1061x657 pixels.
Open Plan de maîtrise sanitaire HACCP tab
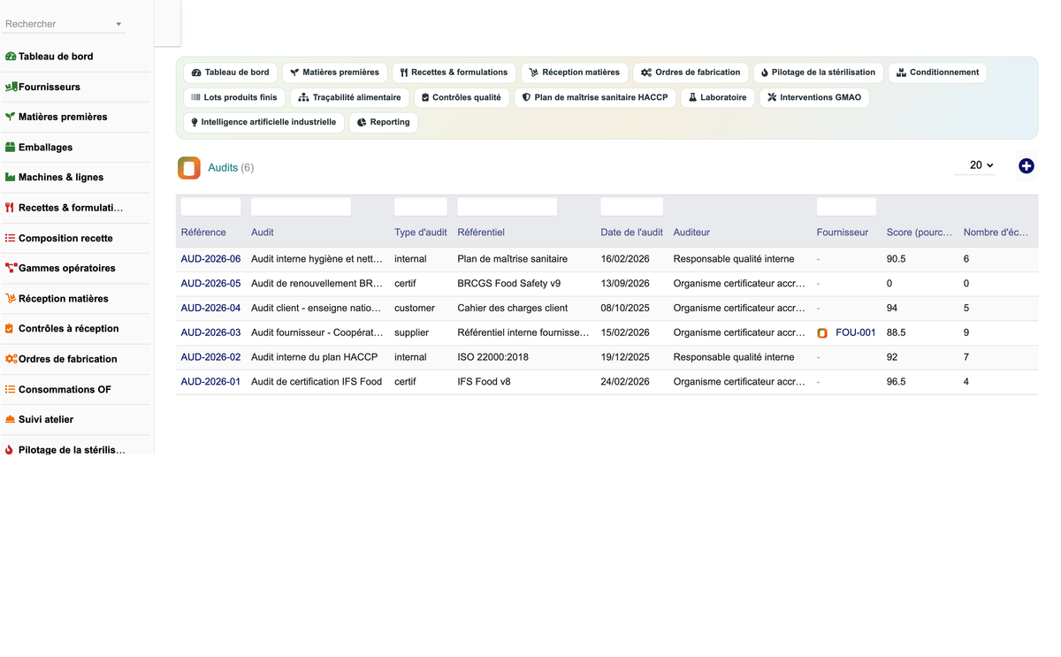click(595, 97)
